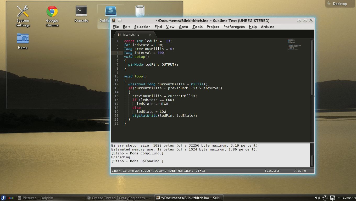The width and height of the screenshot is (356, 201).
Task: Click line number 22 in gutter
Action: point(116,123)
